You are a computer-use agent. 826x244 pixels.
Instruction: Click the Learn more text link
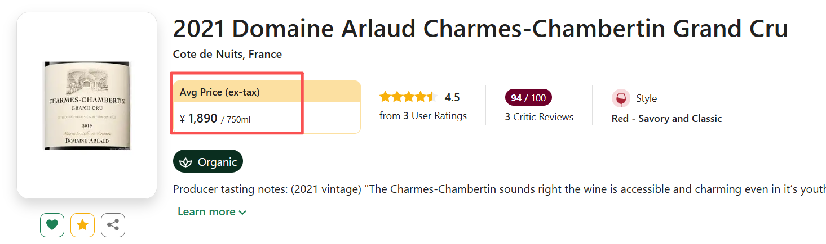tap(206, 212)
